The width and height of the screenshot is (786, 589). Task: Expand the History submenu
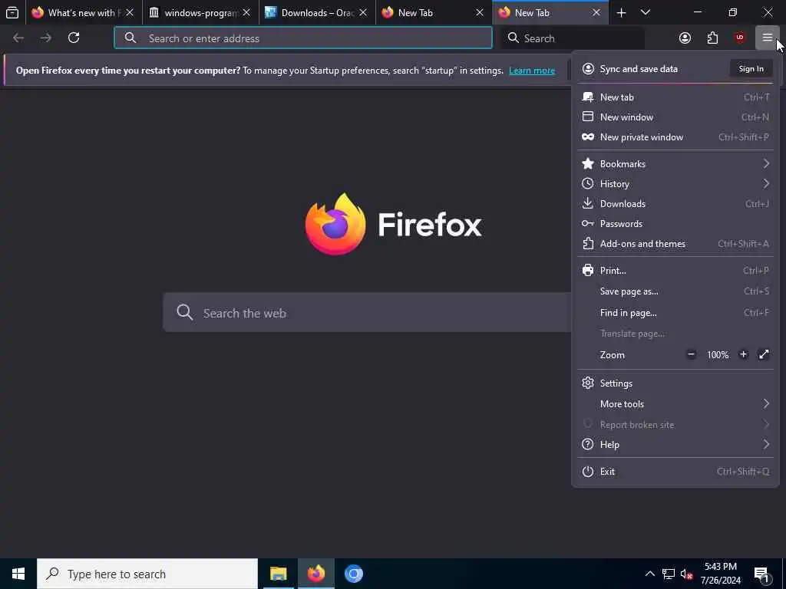(x=675, y=184)
